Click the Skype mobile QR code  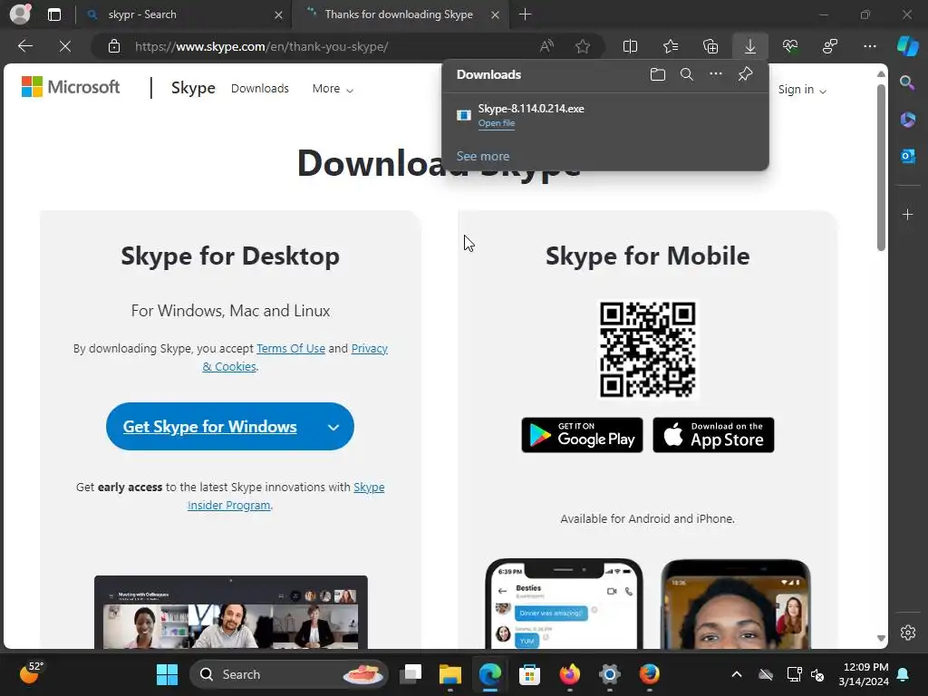click(647, 349)
